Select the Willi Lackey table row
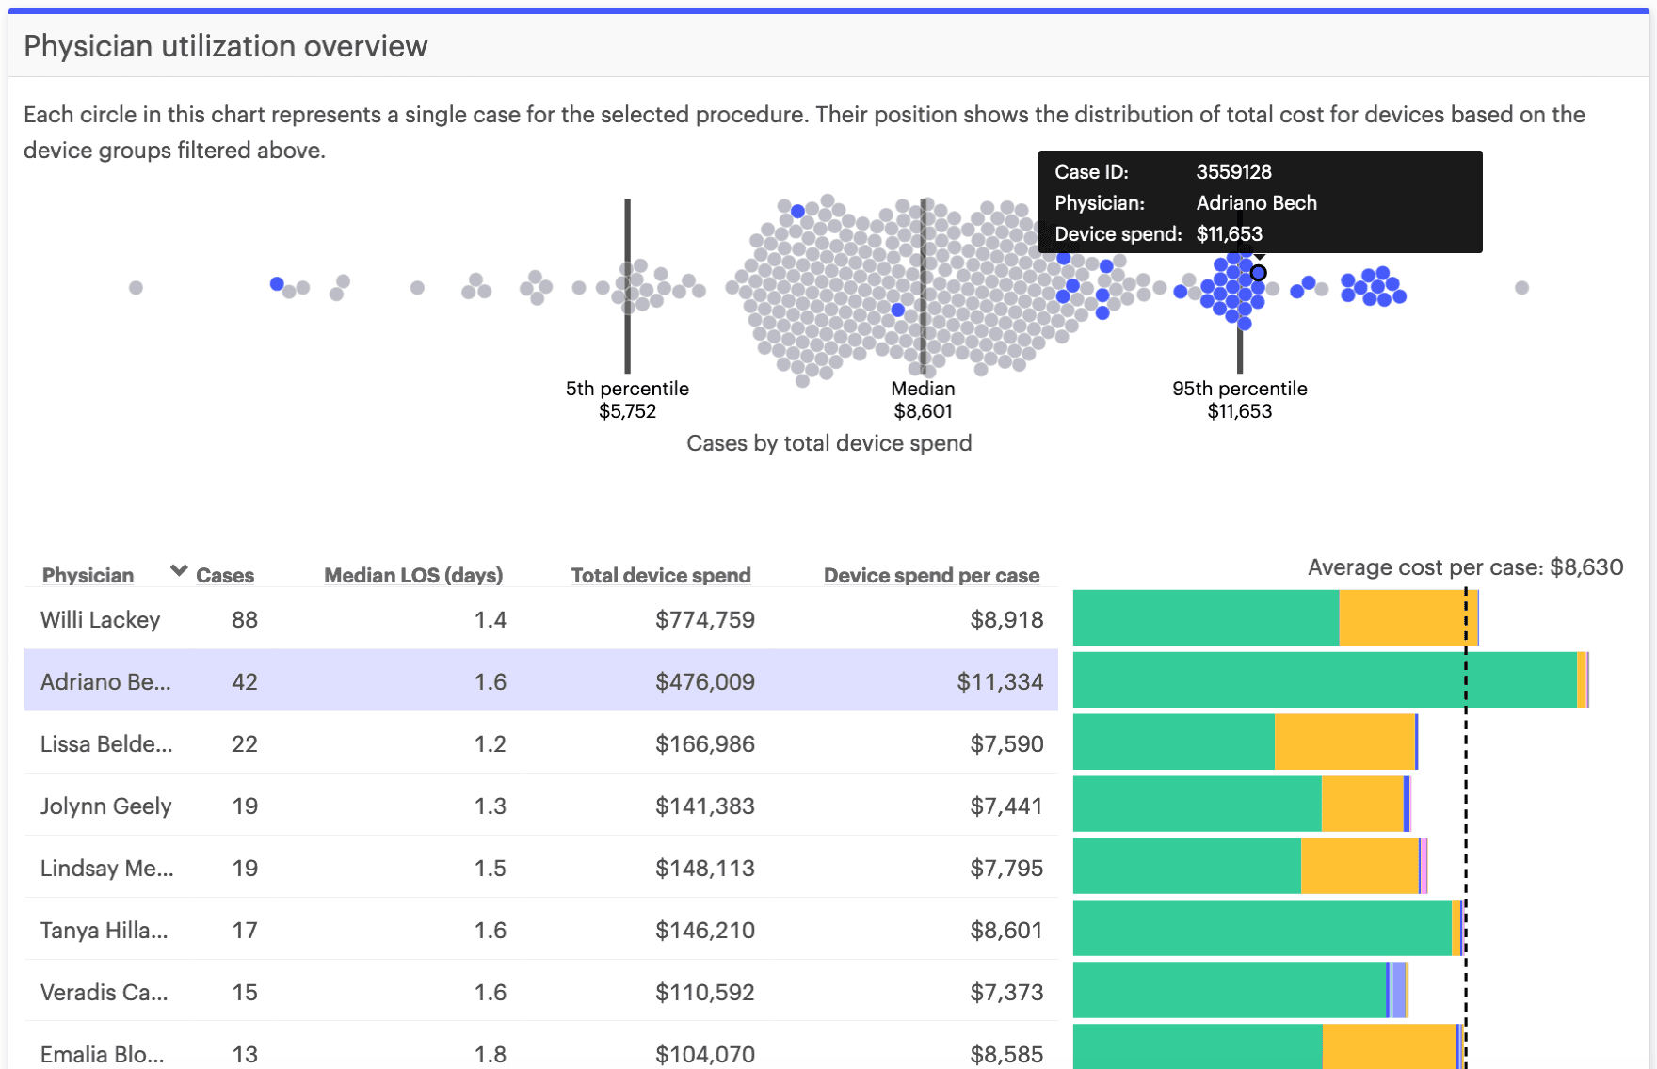The width and height of the screenshot is (1657, 1069). click(x=540, y=619)
